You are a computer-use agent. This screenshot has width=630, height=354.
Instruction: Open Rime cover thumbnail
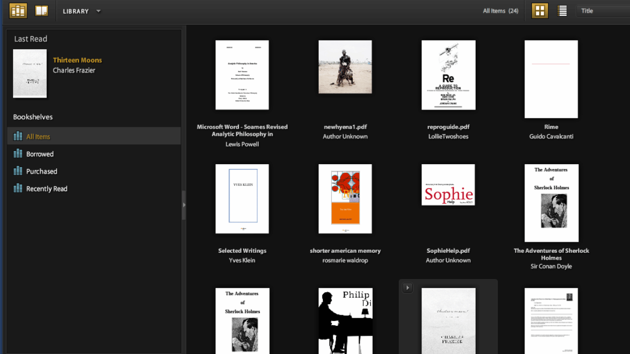click(x=551, y=79)
